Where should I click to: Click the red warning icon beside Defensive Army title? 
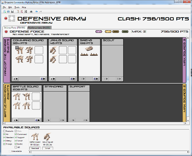(x=6, y=18)
